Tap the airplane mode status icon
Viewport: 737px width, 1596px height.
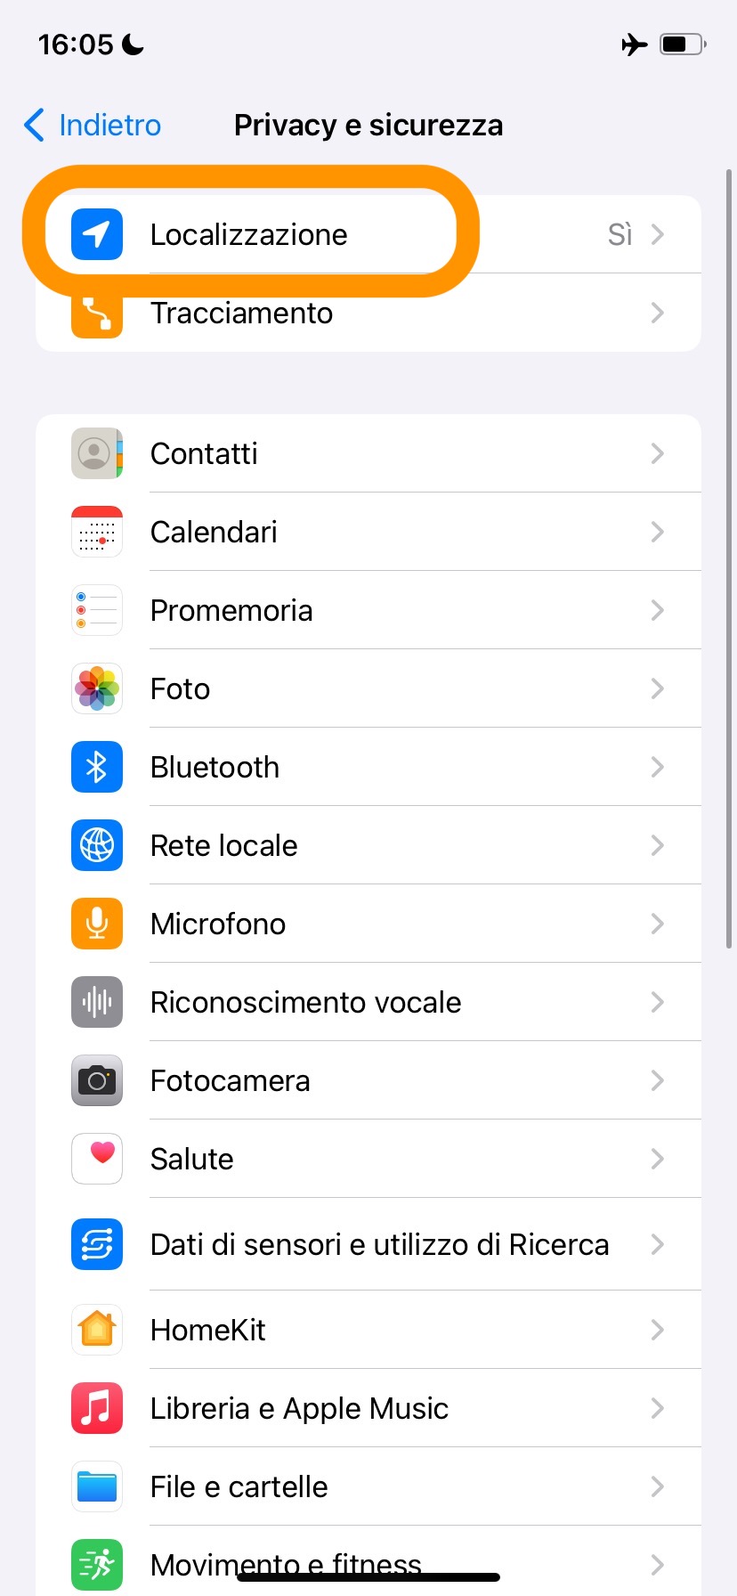click(x=634, y=44)
